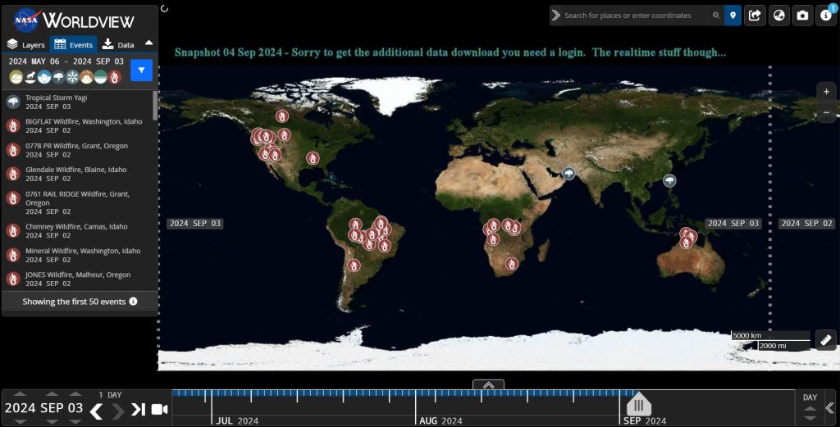Open the animation video camera icon
The image size is (840, 427).
(x=159, y=409)
